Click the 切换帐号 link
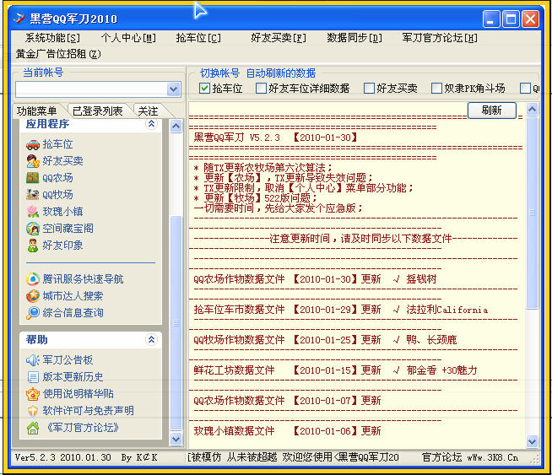This screenshot has width=552, height=475. [219, 73]
